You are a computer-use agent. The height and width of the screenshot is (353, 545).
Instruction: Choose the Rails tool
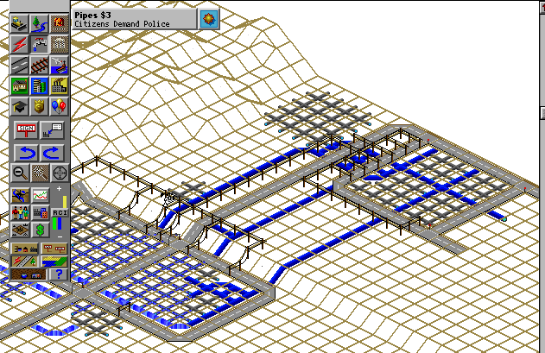[39, 65]
